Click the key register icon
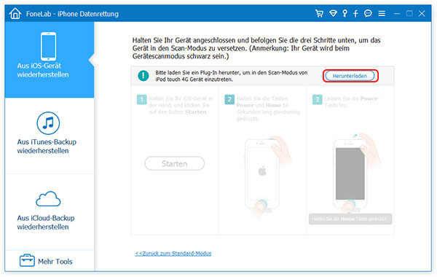This screenshot has width=437, height=277. coord(345,13)
